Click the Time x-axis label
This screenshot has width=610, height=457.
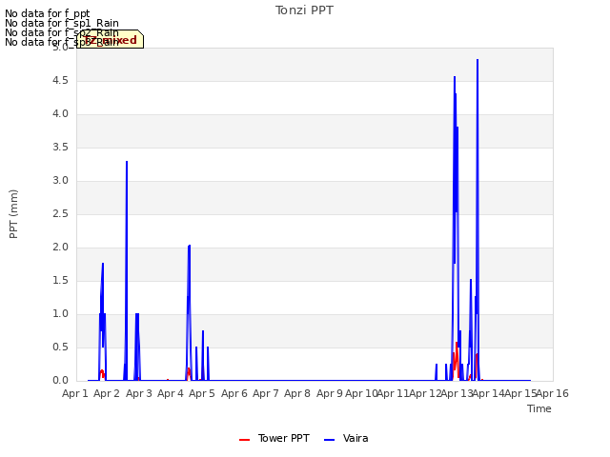tap(539, 408)
